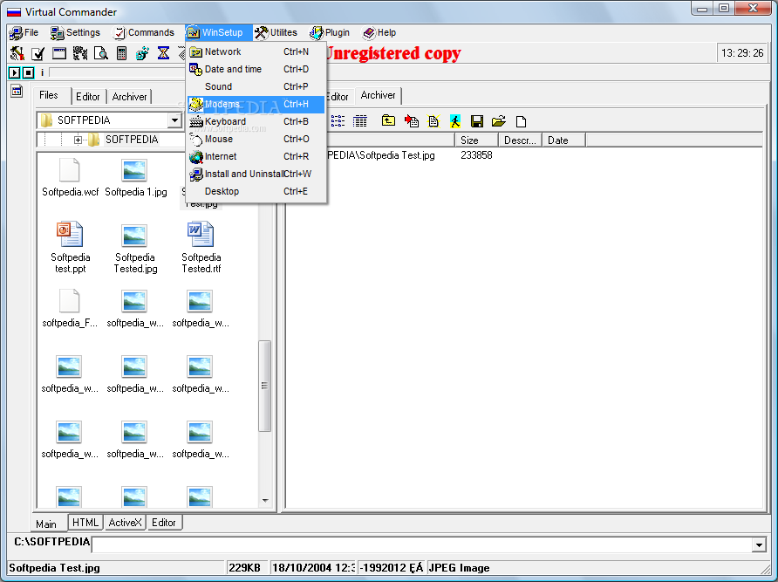Screen dimensions: 778x582
Task: Switch to bottom Editor tab
Action: pos(164,523)
